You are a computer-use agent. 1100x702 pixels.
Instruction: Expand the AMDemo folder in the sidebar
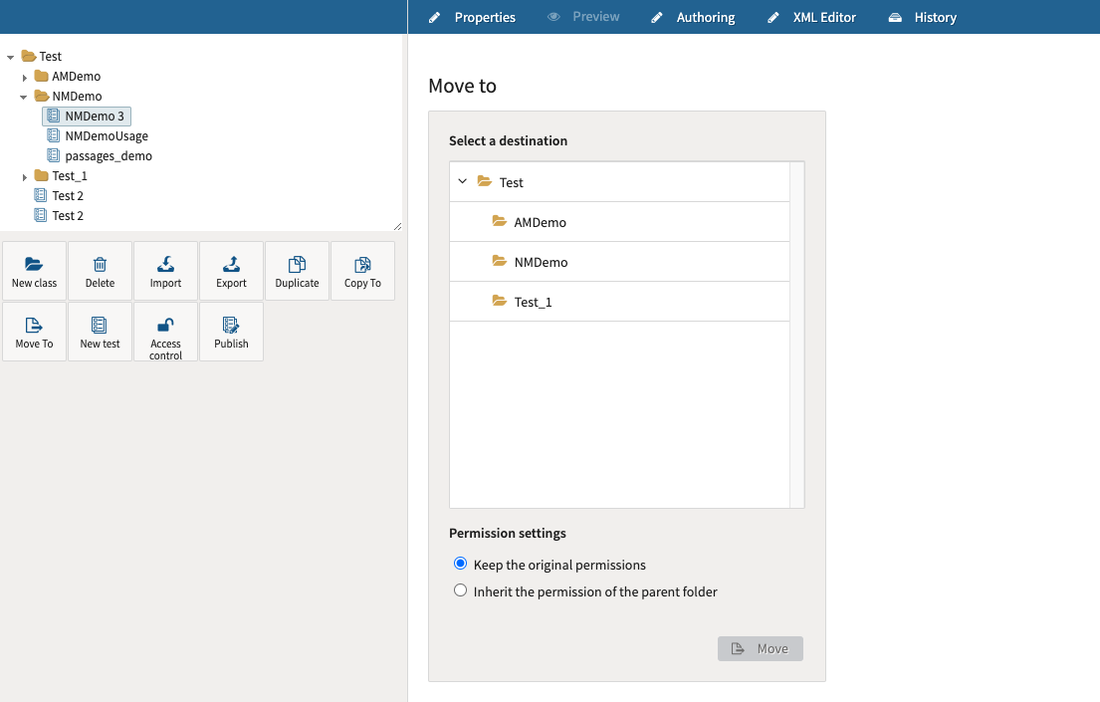point(24,76)
